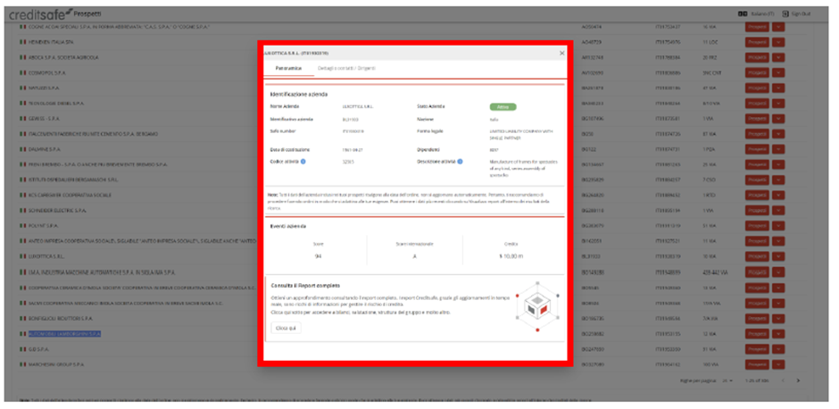Click the Identificazione azienda heading
Image resolution: width=839 pixels, height=409 pixels.
click(x=299, y=95)
